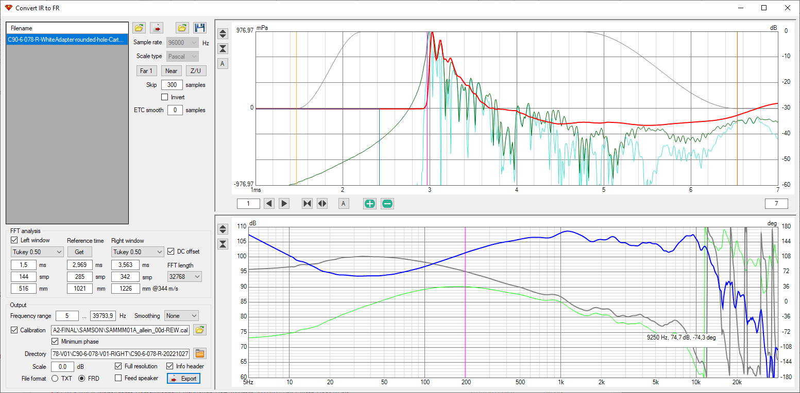Uncheck Minimum phase option

click(55, 342)
